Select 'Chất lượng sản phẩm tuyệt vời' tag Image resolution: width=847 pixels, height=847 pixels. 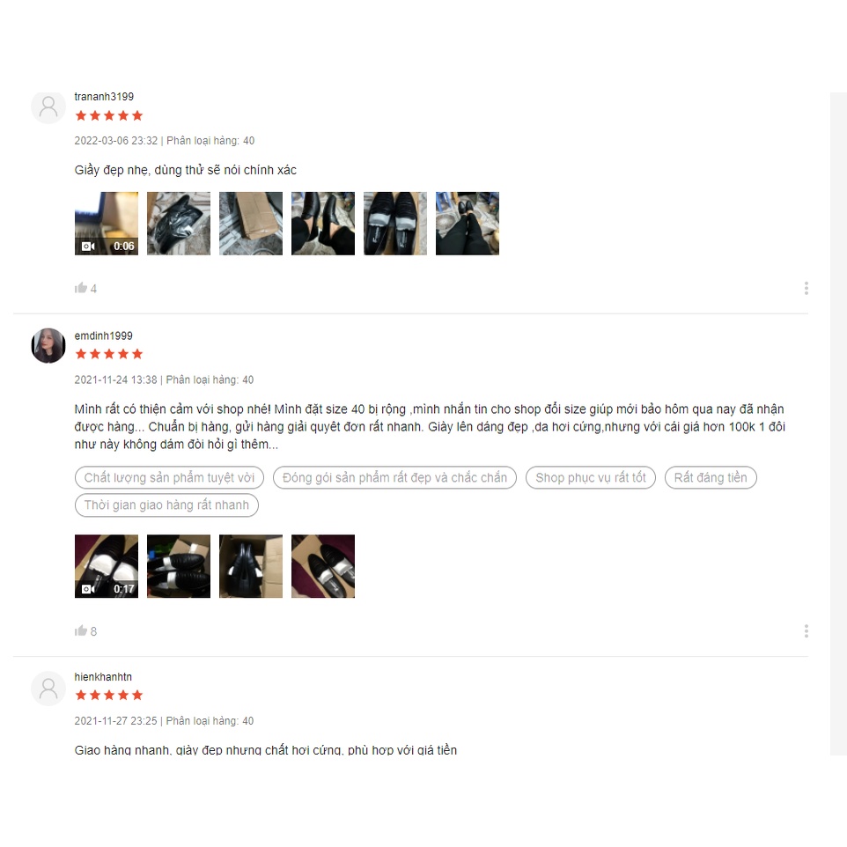click(169, 477)
